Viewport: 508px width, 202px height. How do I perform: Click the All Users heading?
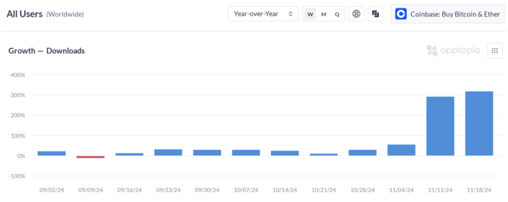[x=24, y=14]
